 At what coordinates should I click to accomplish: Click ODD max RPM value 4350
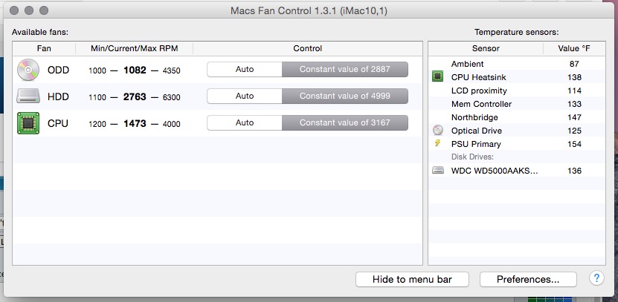(x=172, y=70)
